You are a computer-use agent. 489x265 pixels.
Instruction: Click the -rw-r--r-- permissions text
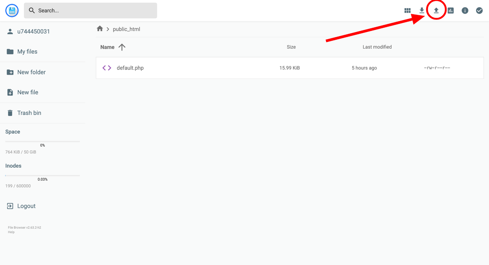pyautogui.click(x=437, y=68)
